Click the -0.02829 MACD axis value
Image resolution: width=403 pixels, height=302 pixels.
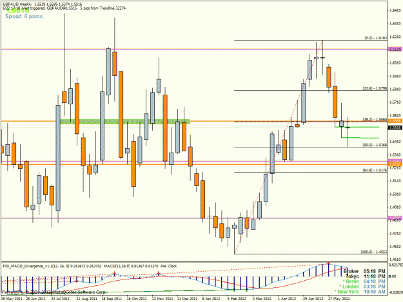point(395,292)
